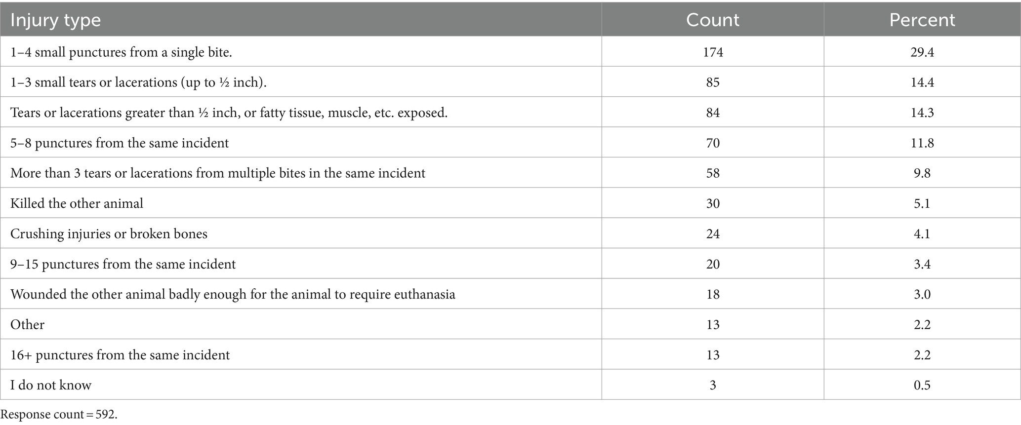
Task: Click the "More than 3 tears or lacerations" entry
Action: (217, 173)
